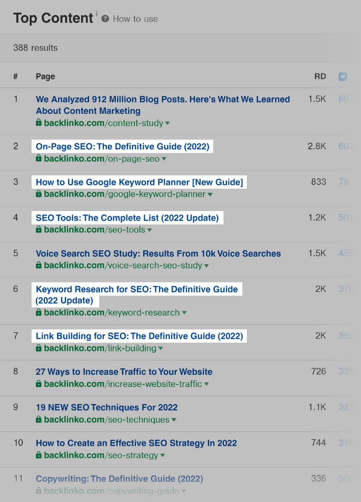Select RD value 1.1K in the seo-techniques row

tap(317, 407)
